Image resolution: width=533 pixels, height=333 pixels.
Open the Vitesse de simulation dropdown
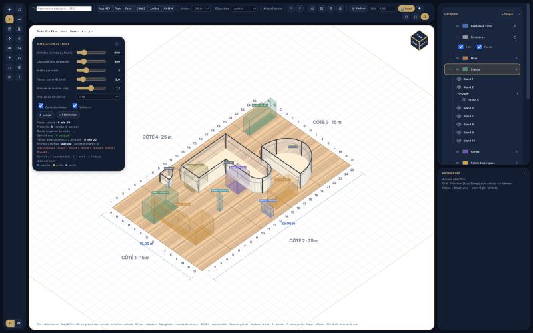tap(97, 97)
